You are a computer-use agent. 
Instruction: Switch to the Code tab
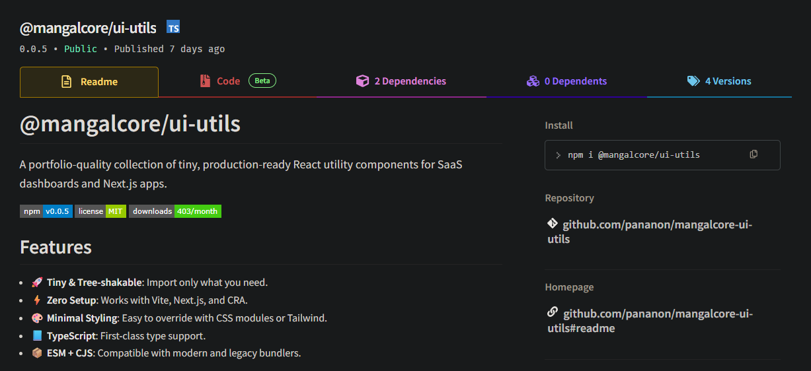(237, 81)
